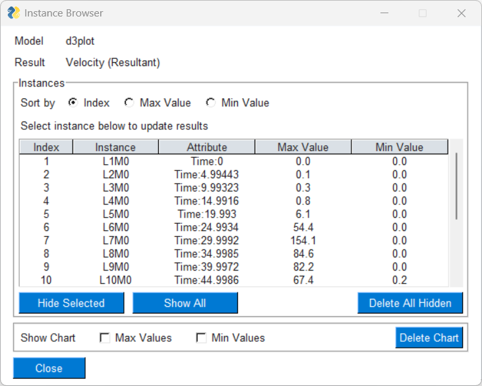
Task: Click the Hide Selected button
Action: (71, 304)
